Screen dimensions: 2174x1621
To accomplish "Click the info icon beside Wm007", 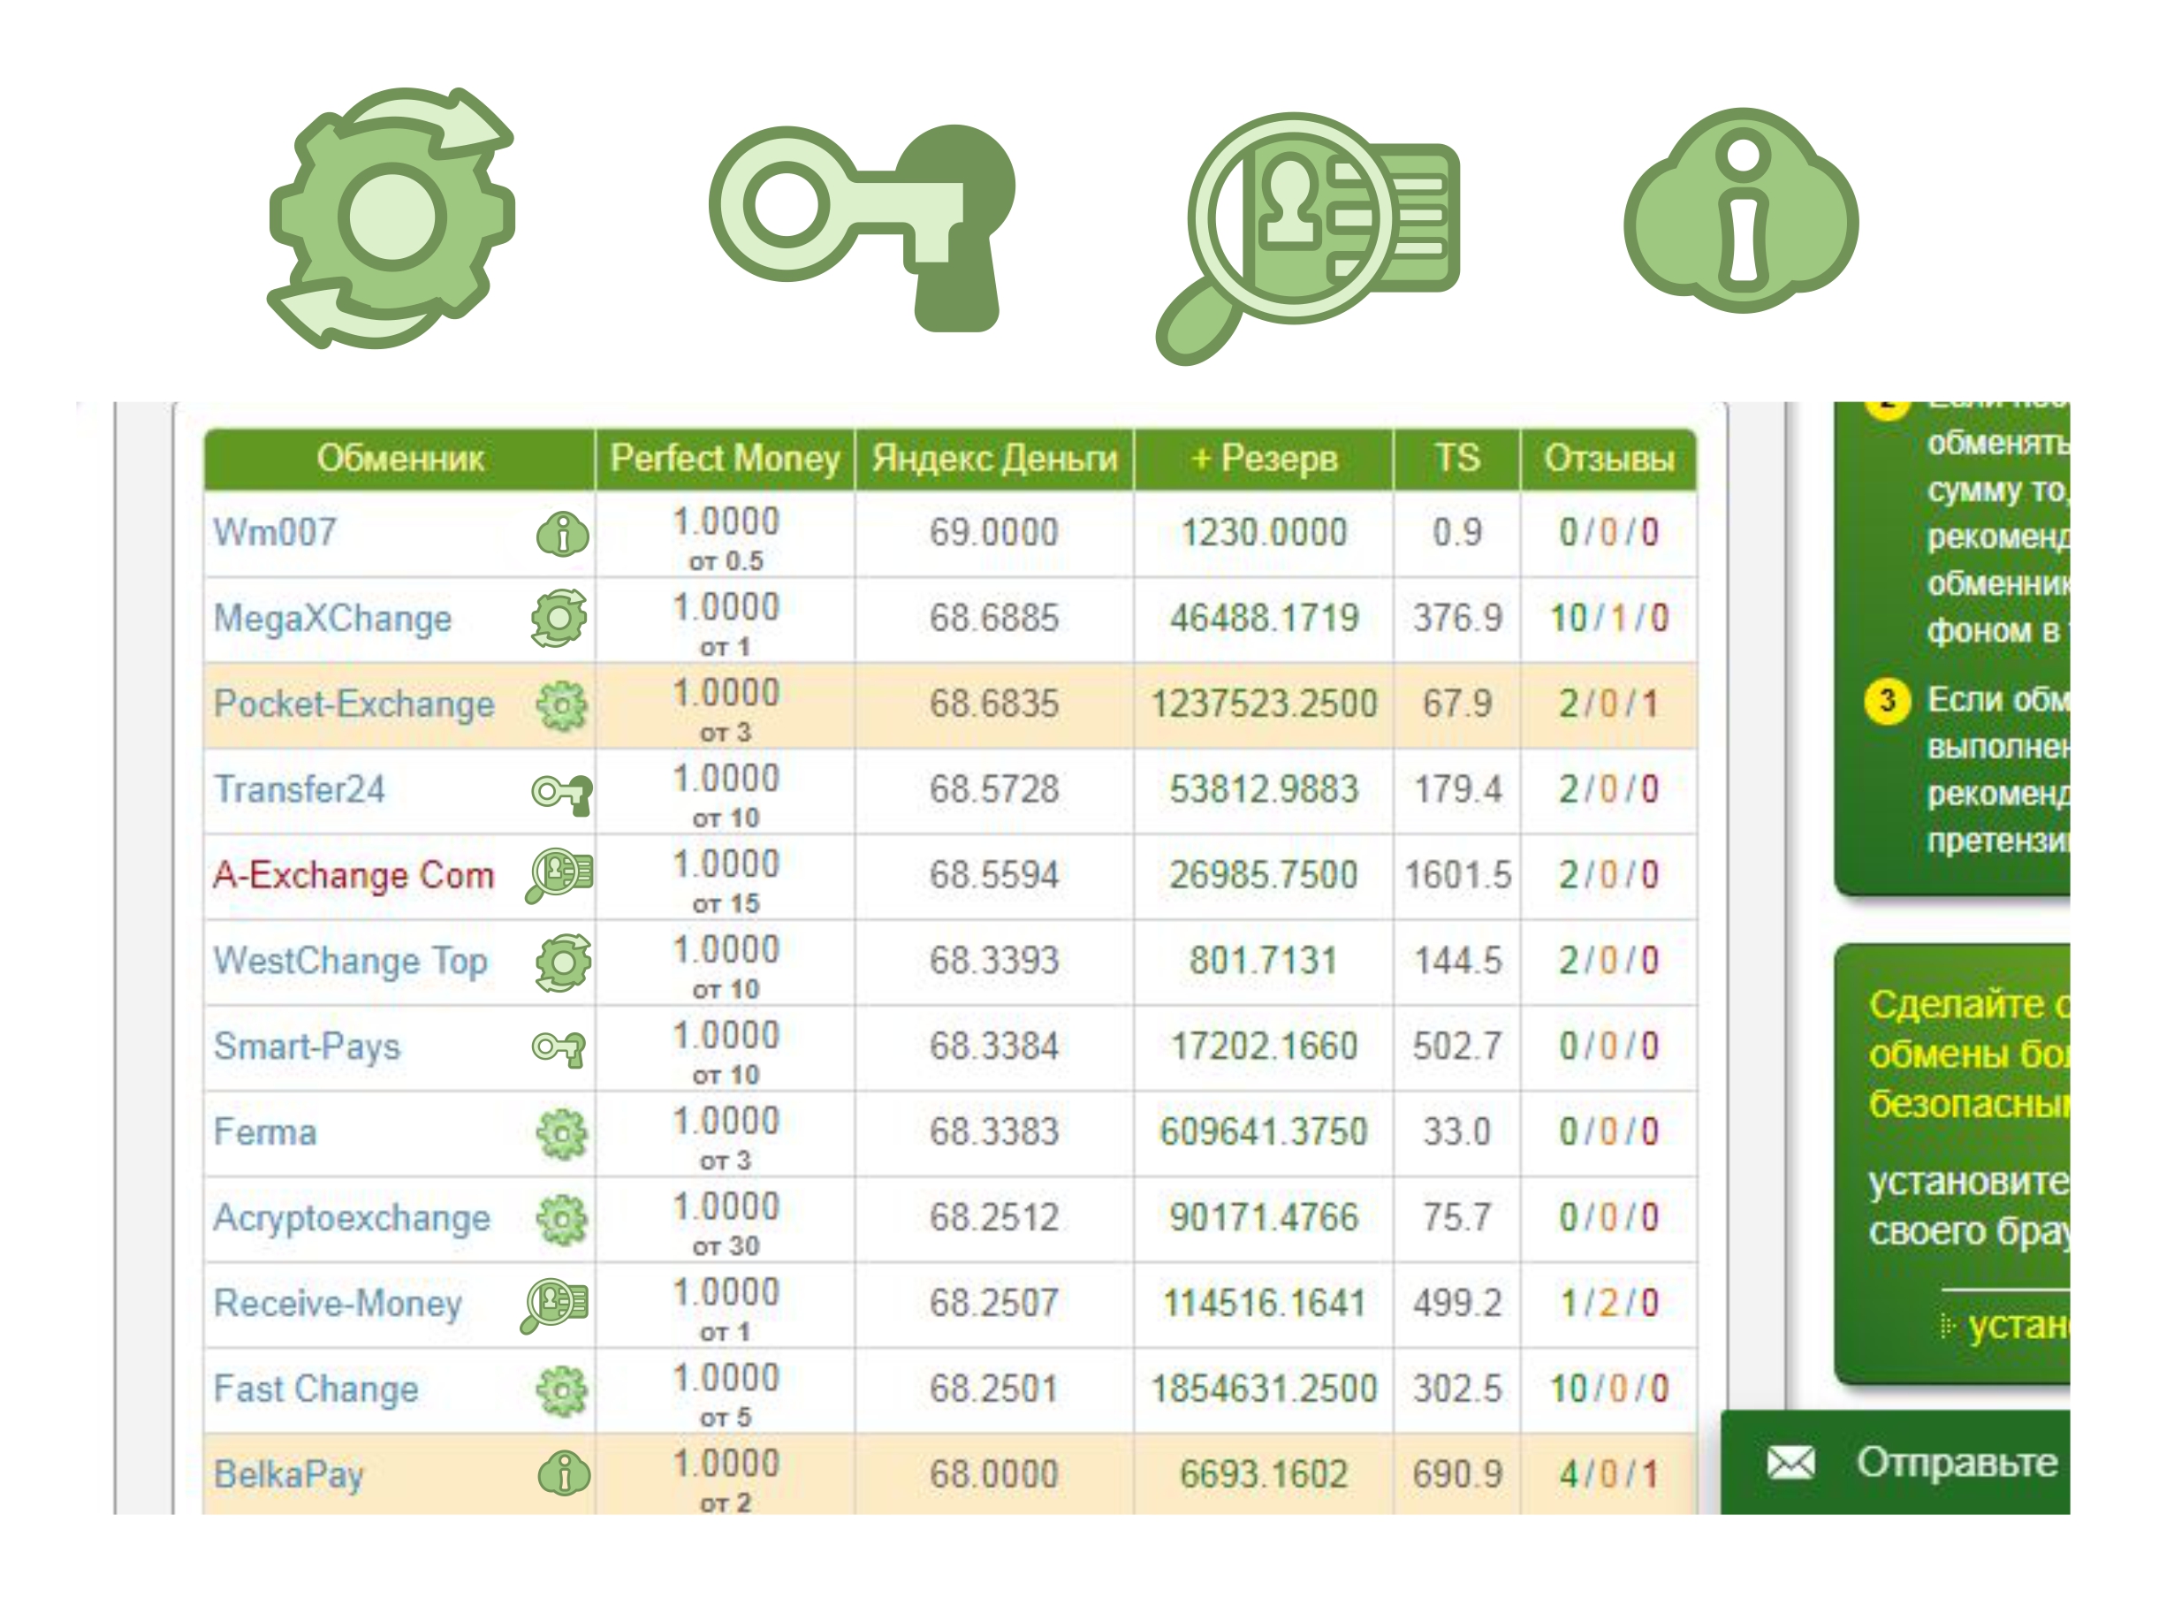I will point(563,534).
